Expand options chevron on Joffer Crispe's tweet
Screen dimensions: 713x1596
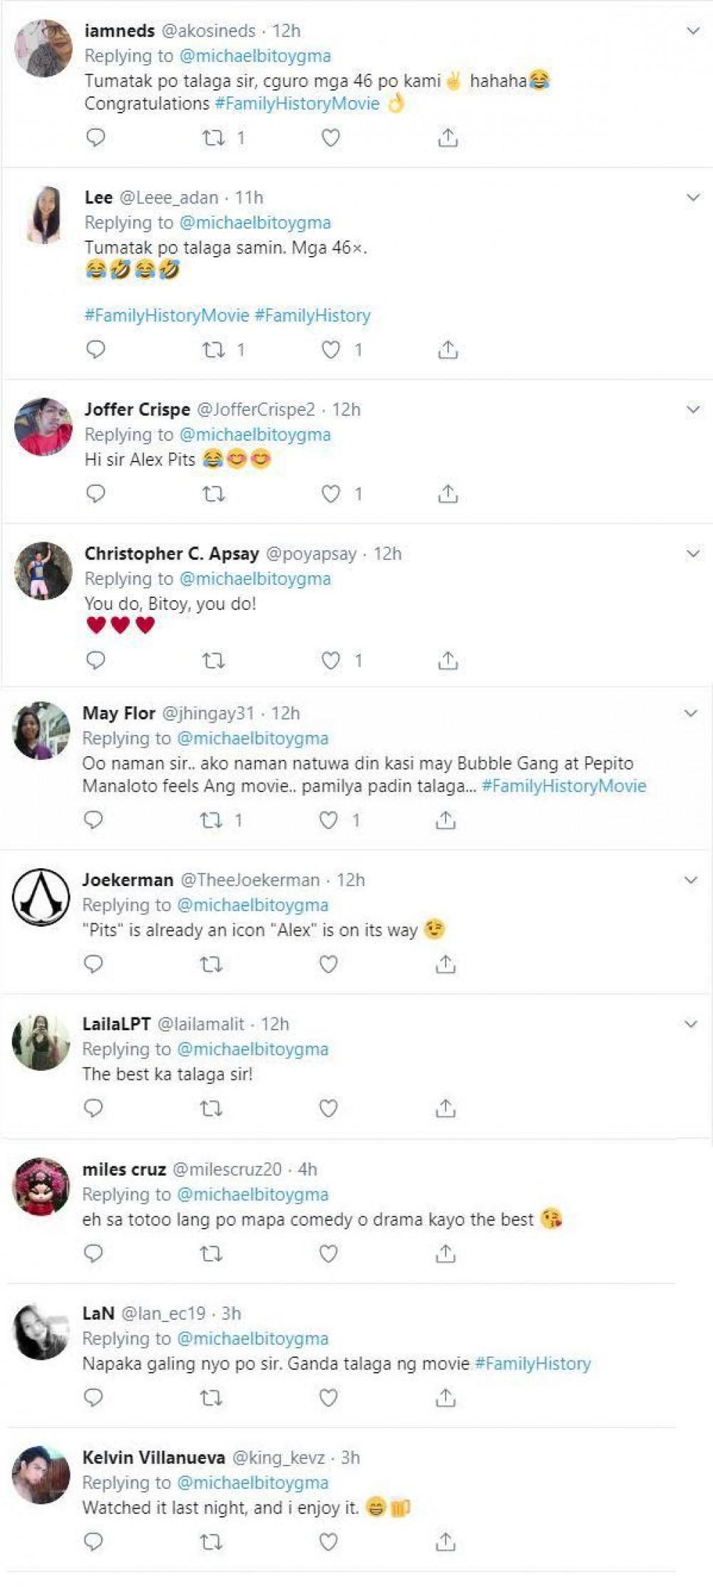pos(692,410)
